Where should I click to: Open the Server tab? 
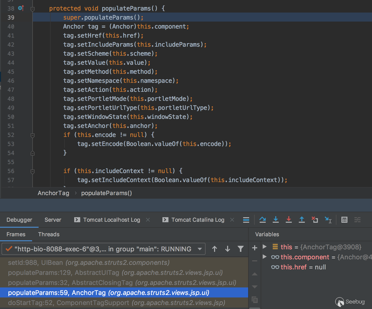pyautogui.click(x=53, y=220)
